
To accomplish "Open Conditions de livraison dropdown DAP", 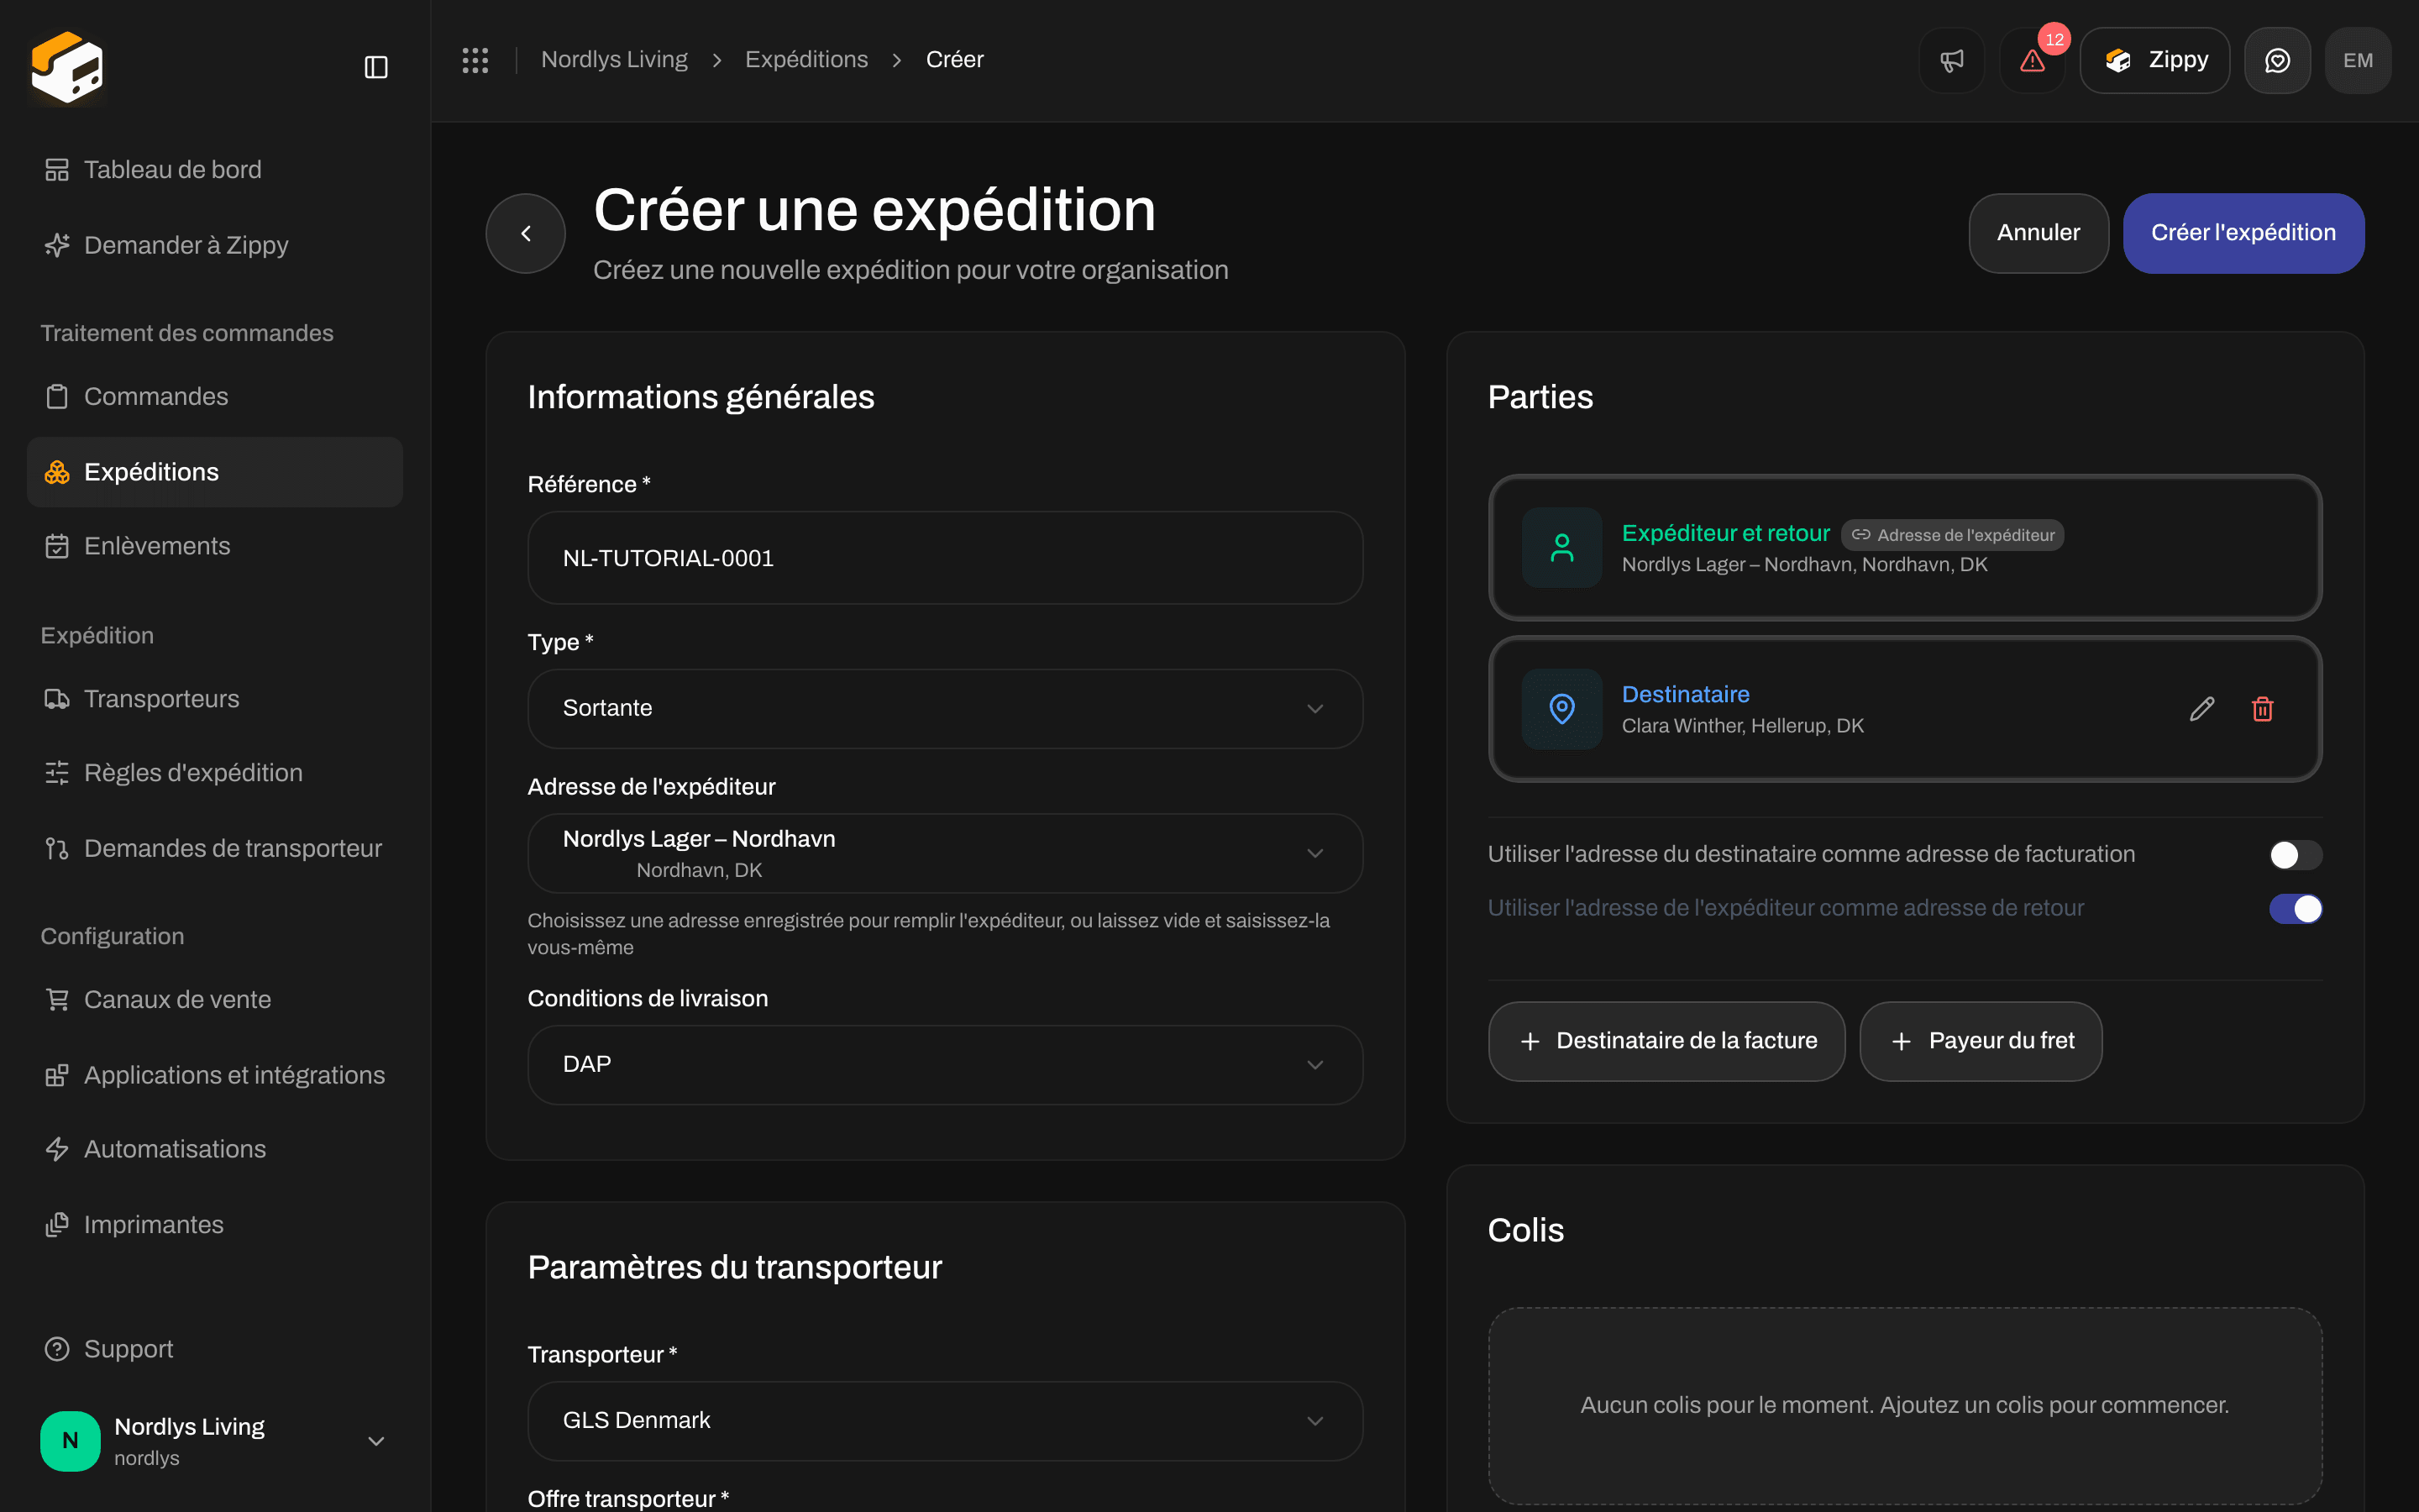I will (x=945, y=1064).
